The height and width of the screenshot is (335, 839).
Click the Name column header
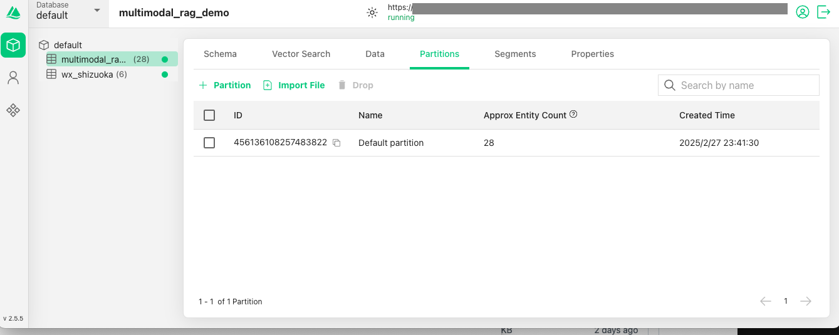pyautogui.click(x=370, y=115)
